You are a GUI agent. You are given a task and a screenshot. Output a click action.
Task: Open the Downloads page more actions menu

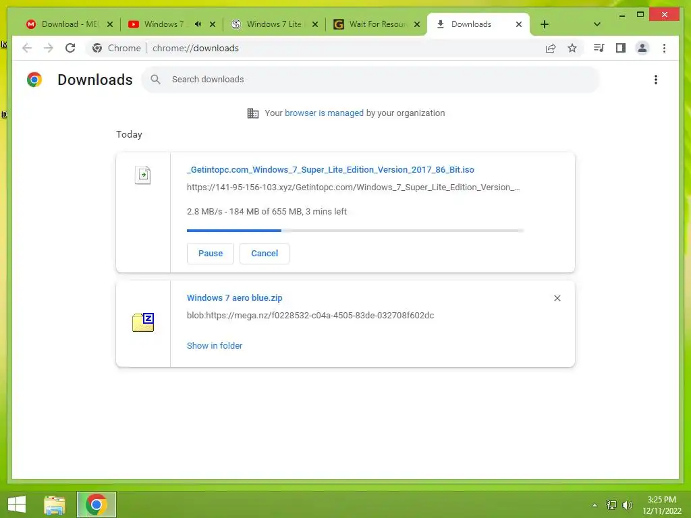(656, 80)
